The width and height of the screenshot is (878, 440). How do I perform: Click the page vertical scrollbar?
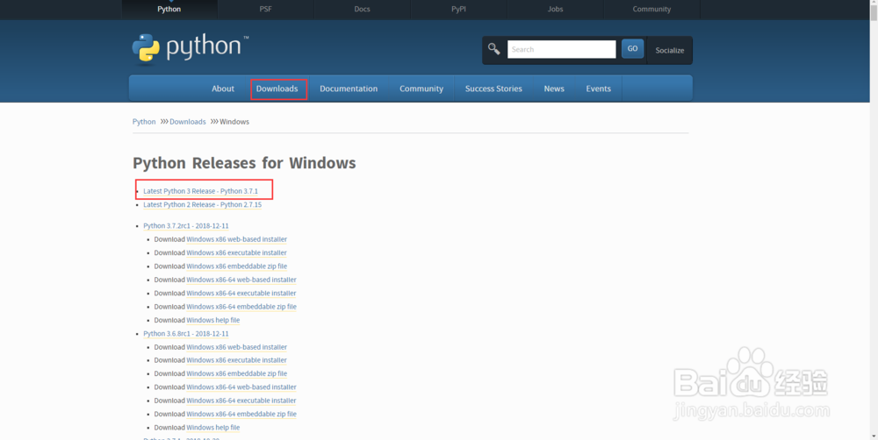(874, 220)
